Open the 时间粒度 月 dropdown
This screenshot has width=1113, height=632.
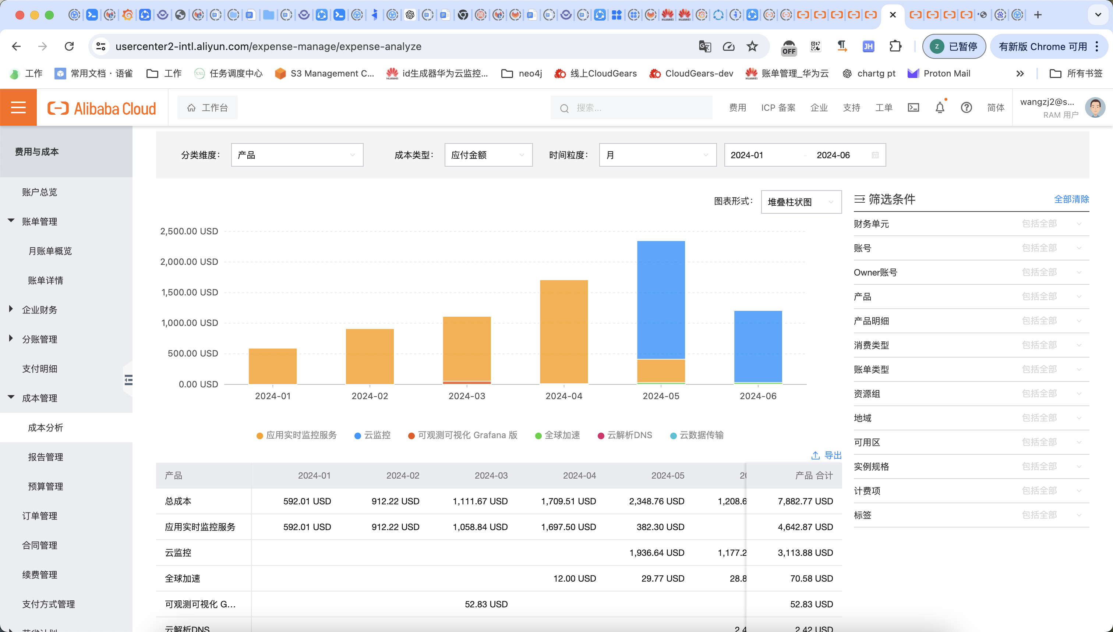pyautogui.click(x=657, y=155)
